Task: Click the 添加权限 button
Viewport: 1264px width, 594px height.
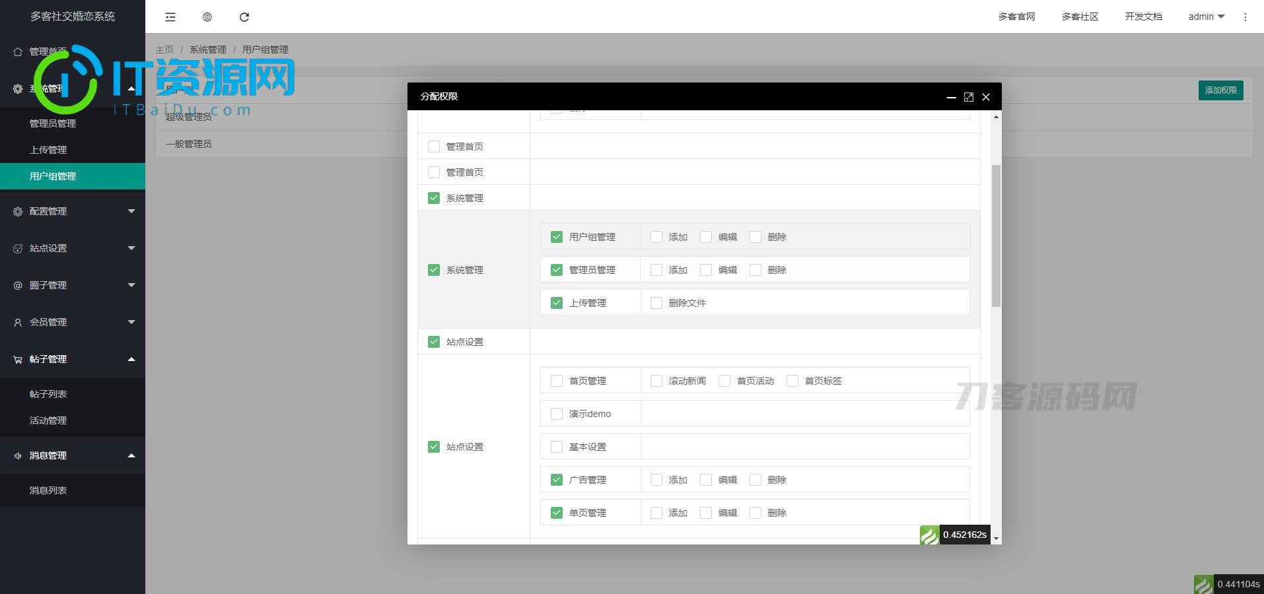Action: [x=1220, y=90]
